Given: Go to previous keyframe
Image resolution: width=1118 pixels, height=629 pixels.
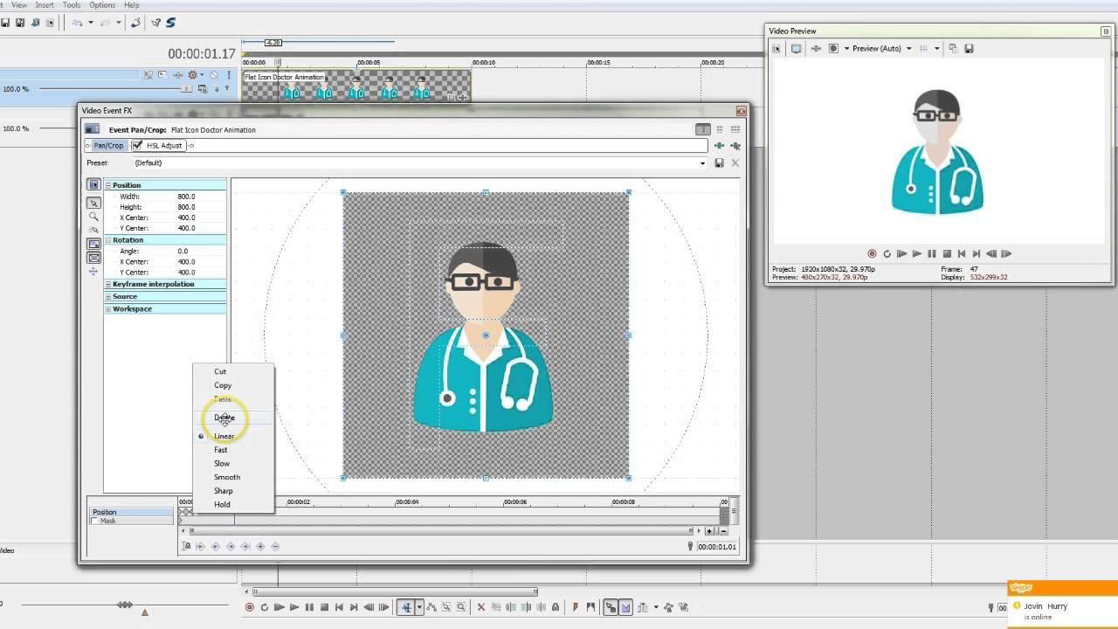Looking at the screenshot, I should tap(216, 546).
